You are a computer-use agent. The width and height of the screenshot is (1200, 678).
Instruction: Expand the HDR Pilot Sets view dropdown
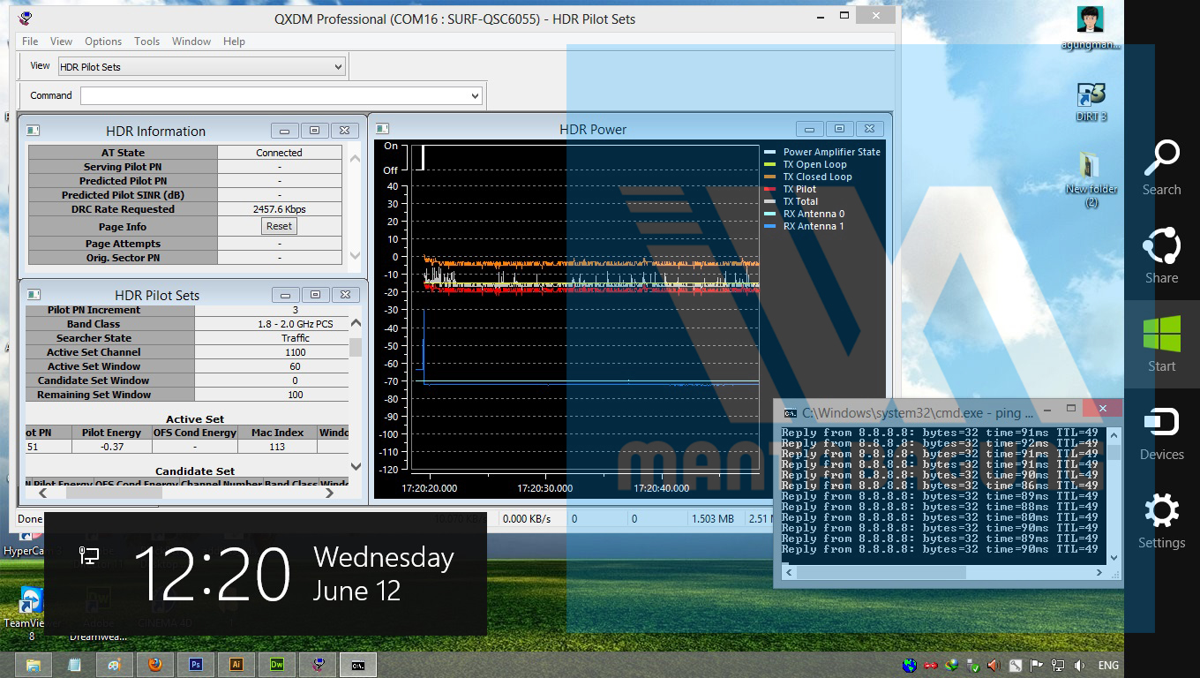tap(338, 67)
